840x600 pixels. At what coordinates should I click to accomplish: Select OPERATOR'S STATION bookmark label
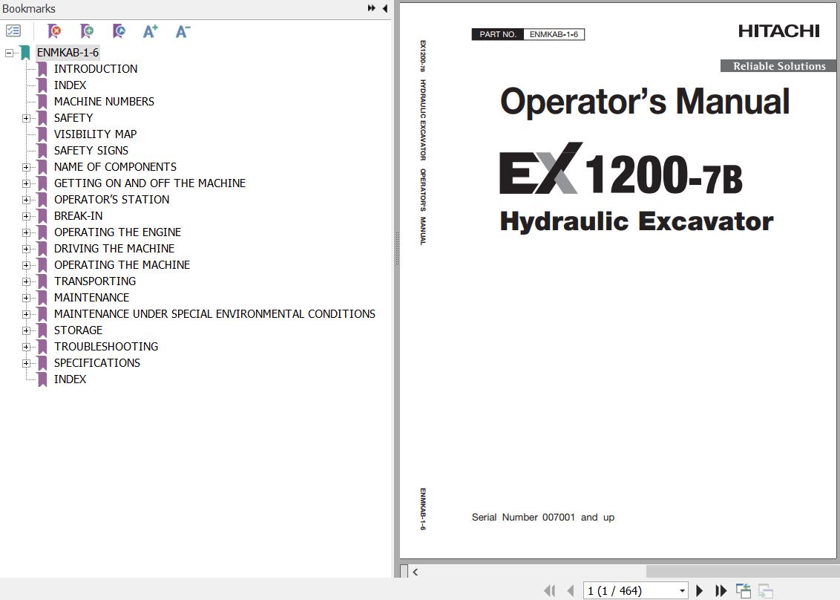click(111, 200)
